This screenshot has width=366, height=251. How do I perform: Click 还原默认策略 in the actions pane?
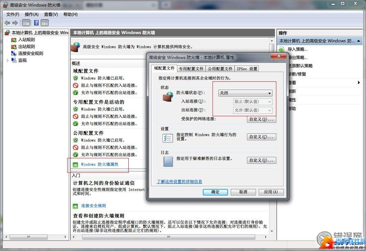coord(300,66)
